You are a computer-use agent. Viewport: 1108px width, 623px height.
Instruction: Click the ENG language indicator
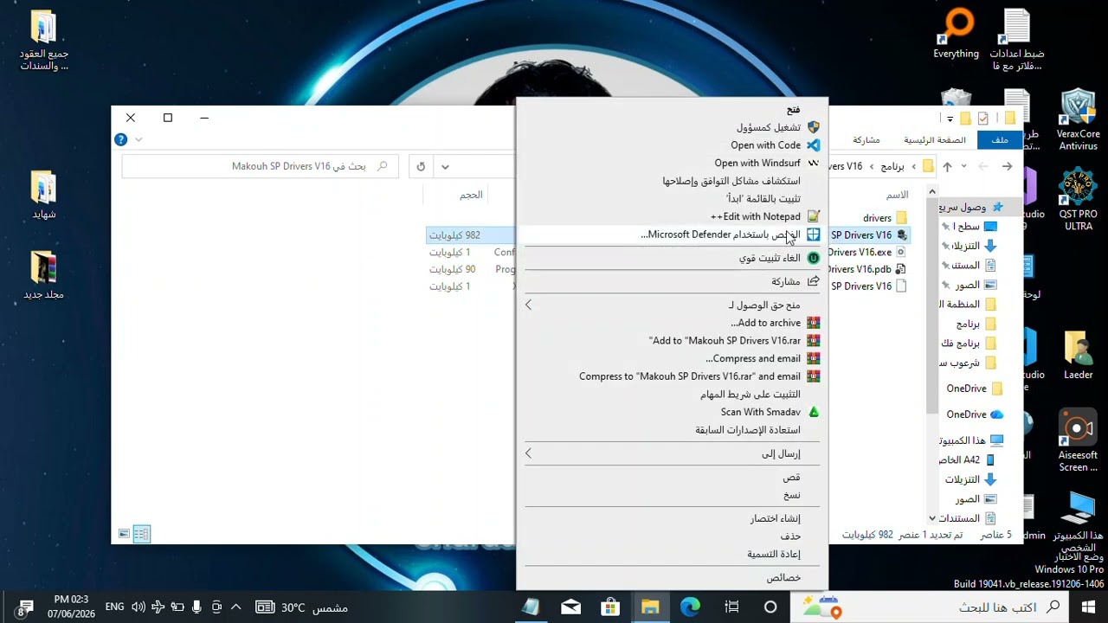pos(114,607)
